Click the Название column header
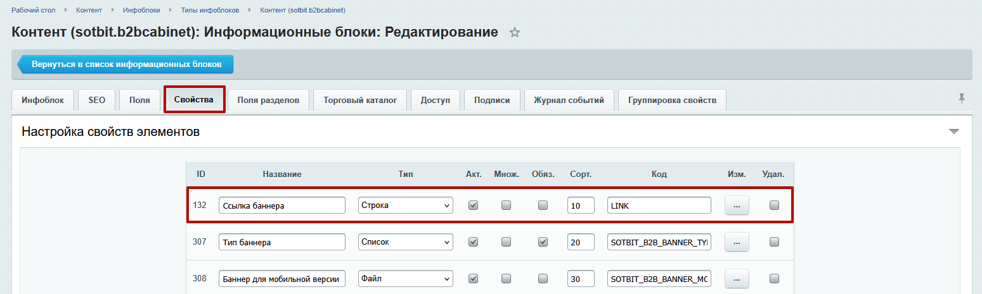Viewport: 982px width, 294px height. click(281, 174)
